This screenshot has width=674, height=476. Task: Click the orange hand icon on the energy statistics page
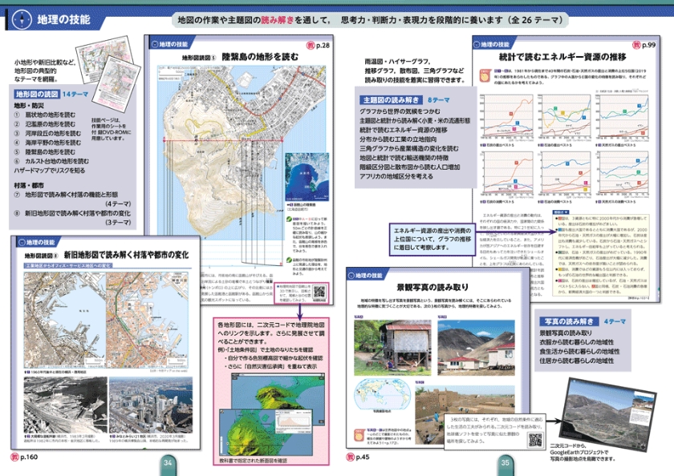click(485, 76)
